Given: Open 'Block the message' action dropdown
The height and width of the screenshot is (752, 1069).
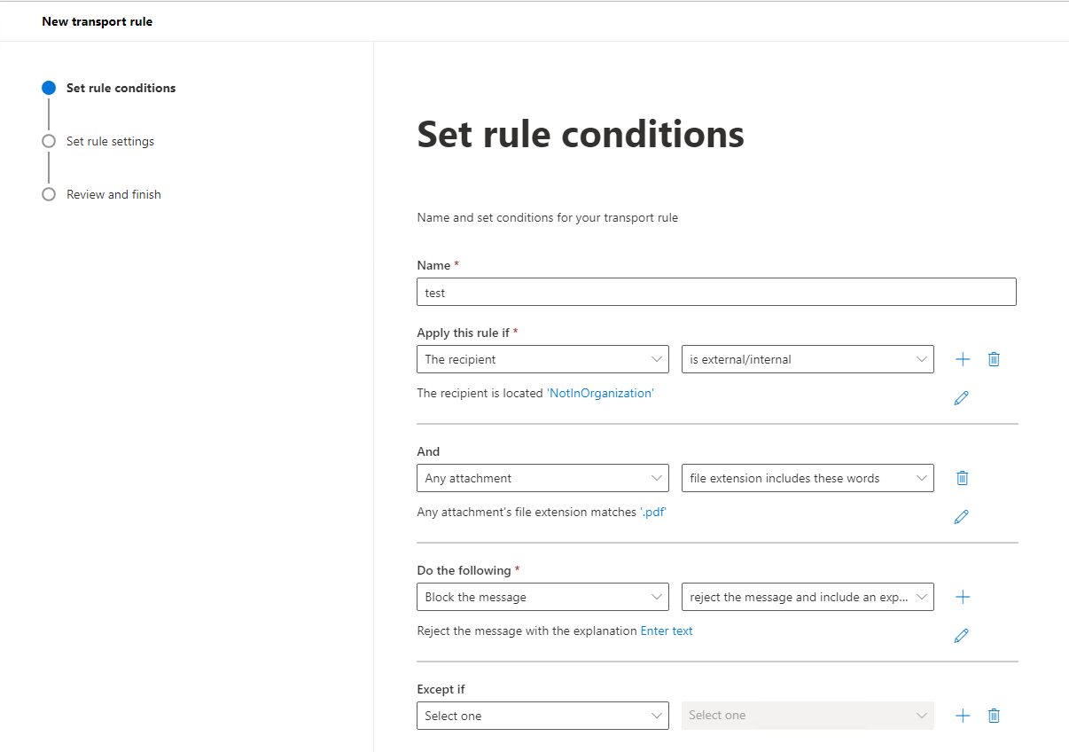Looking at the screenshot, I should point(542,597).
